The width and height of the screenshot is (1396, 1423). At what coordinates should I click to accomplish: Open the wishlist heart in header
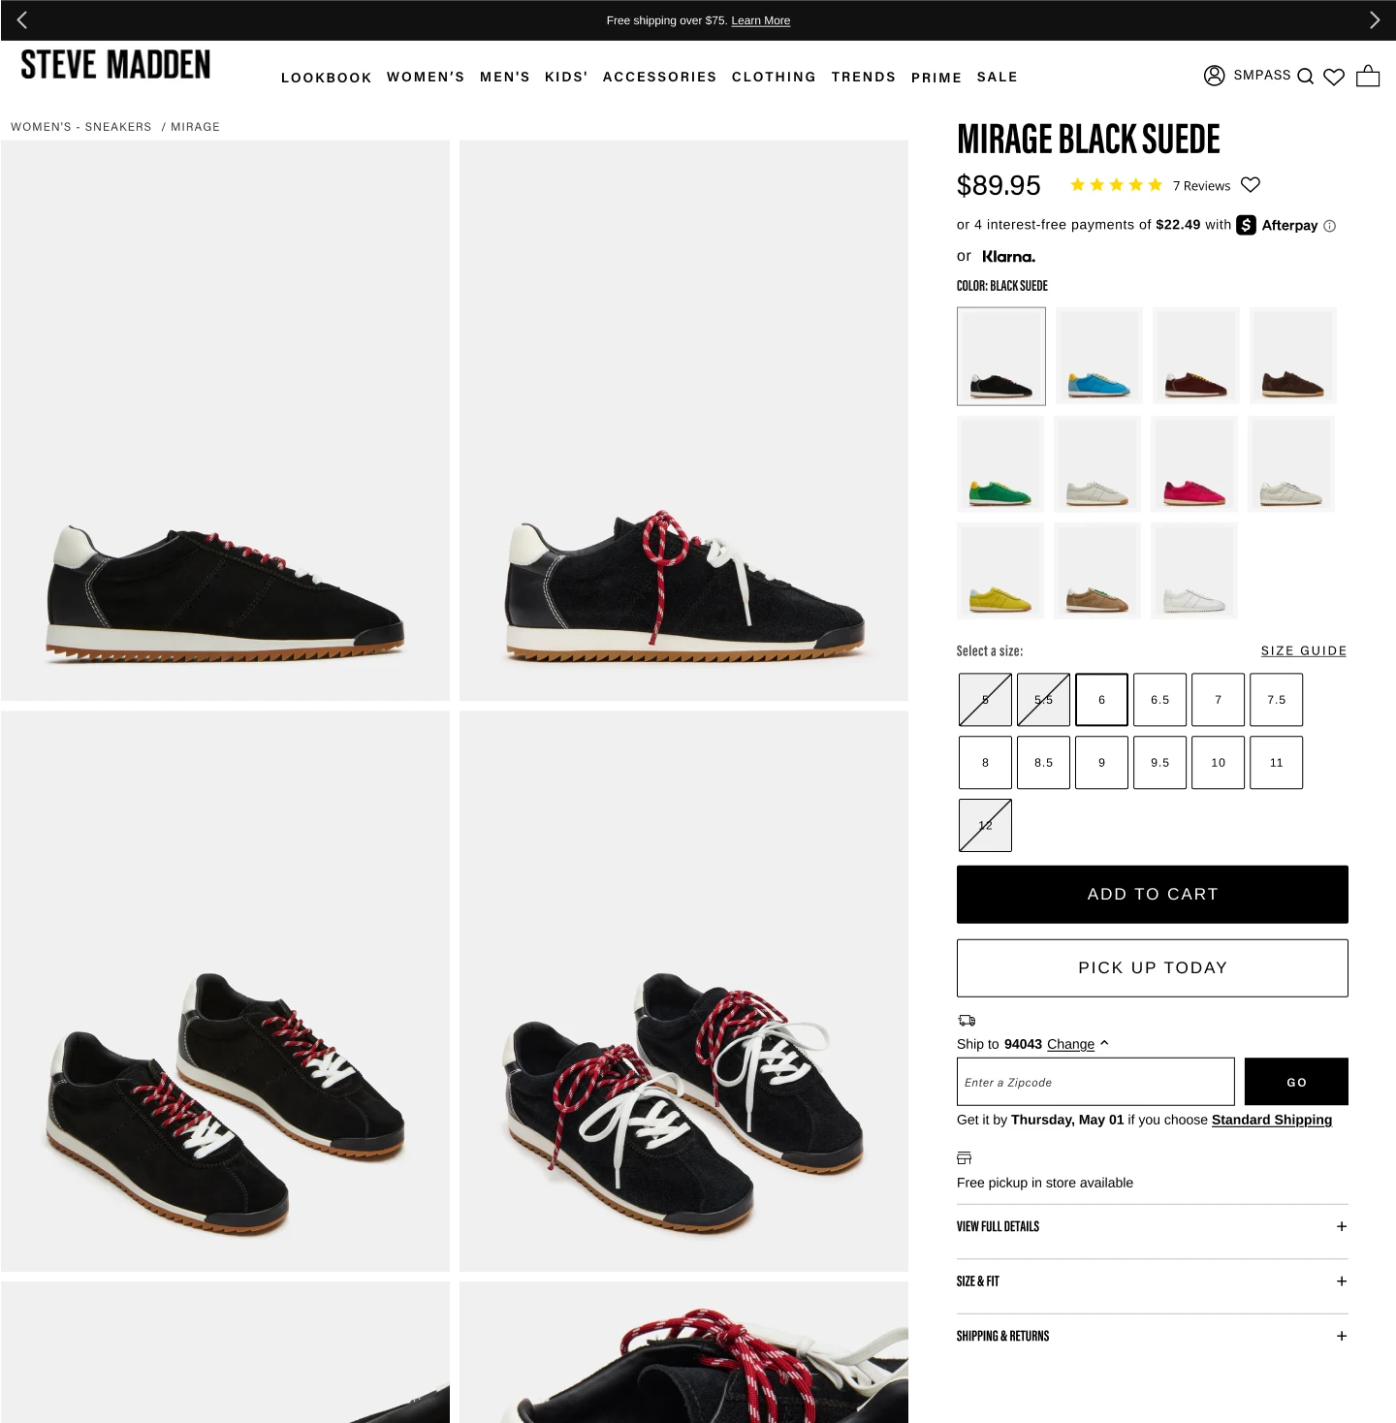(1334, 77)
